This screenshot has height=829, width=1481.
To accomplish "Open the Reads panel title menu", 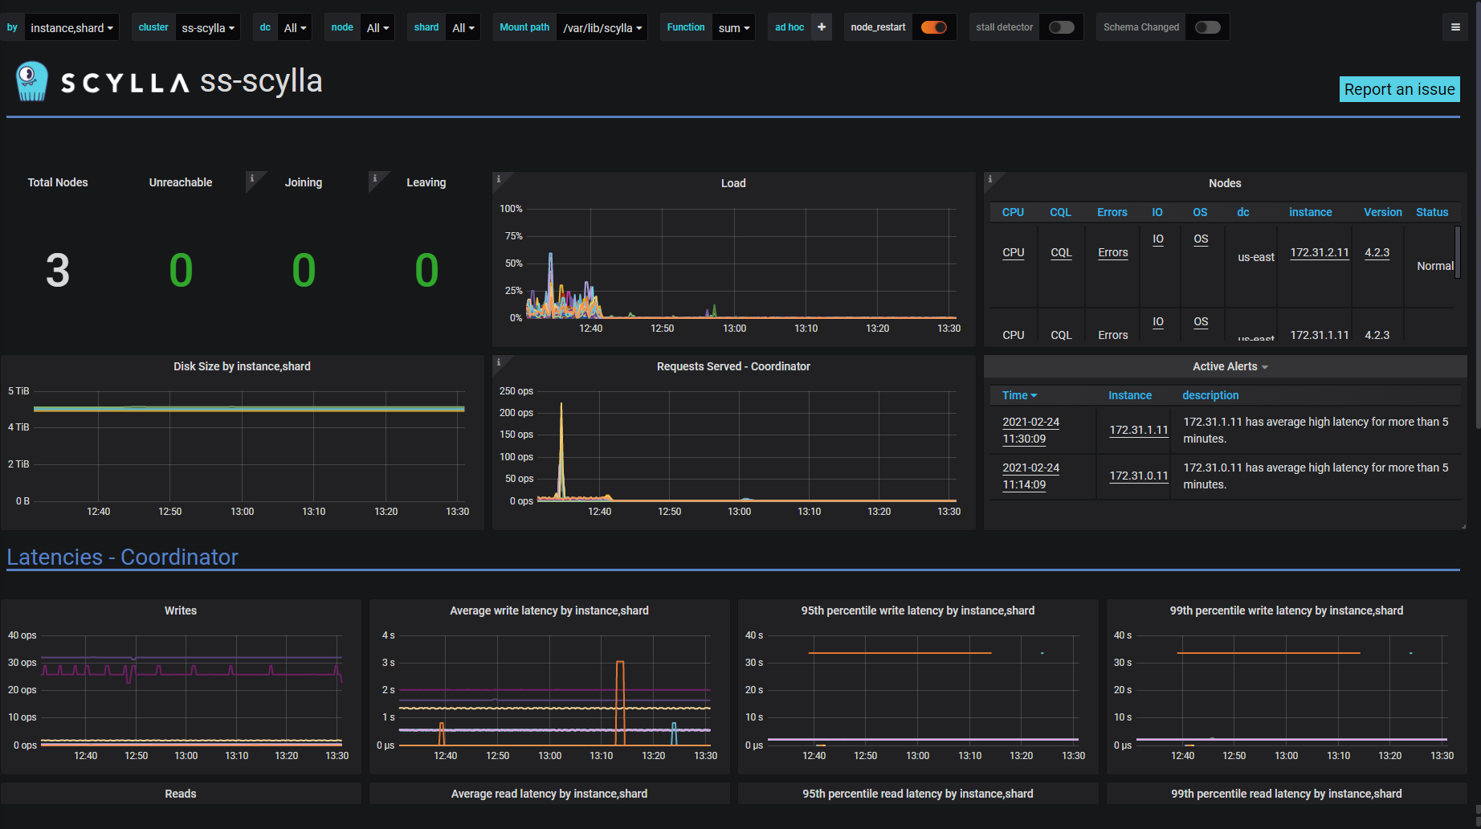I will [x=180, y=794].
